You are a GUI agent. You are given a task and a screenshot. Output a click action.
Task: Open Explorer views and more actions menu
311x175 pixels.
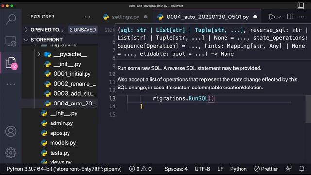(87, 17)
